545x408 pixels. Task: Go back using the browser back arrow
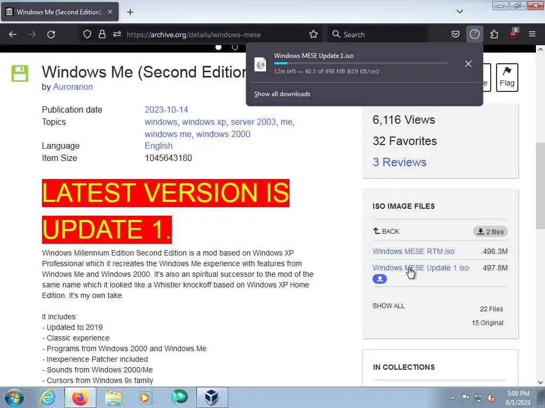pyautogui.click(x=13, y=35)
